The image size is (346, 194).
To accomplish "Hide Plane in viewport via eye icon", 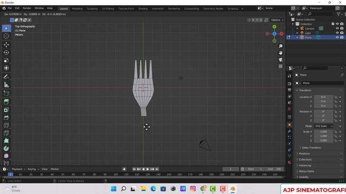I will (x=337, y=37).
